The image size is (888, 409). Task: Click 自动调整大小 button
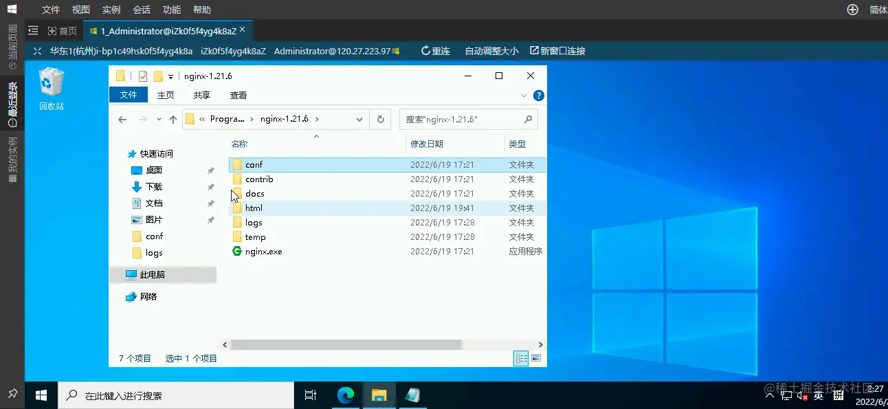click(491, 51)
